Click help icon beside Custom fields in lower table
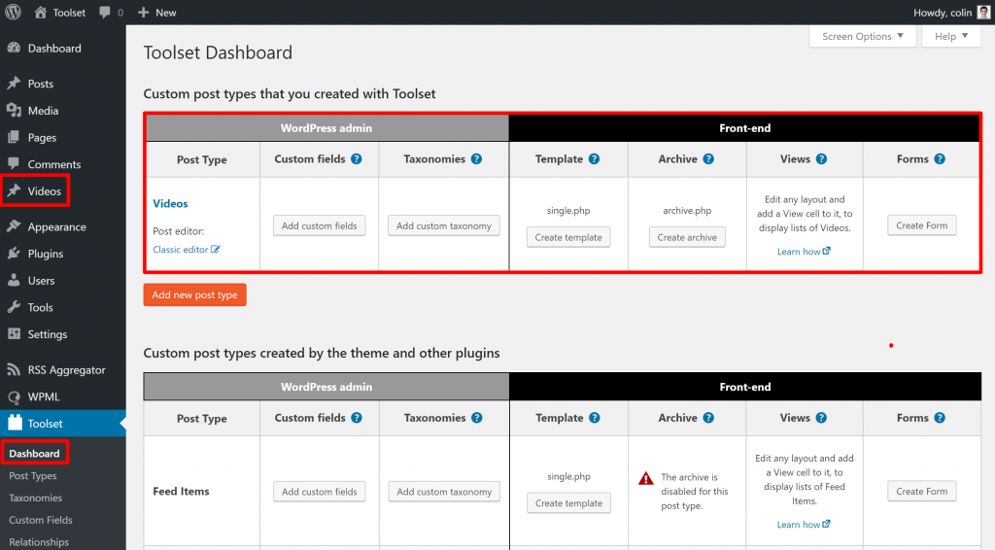The width and height of the screenshot is (995, 550). click(357, 418)
